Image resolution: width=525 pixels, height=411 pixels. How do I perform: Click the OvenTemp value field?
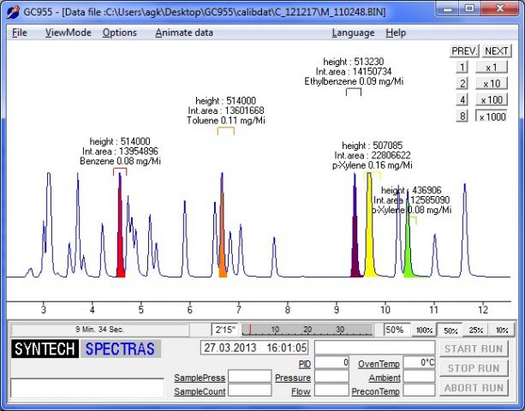419,362
